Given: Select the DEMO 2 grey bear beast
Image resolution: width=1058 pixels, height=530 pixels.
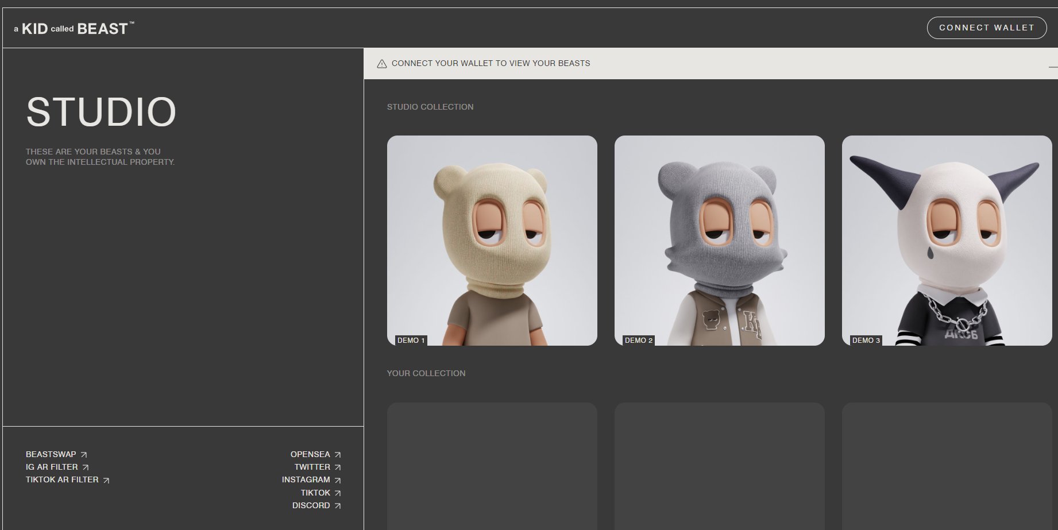Looking at the screenshot, I should tap(720, 241).
